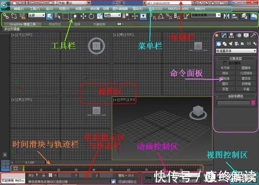Toggle the Keyboard Shortcut Override icon
The image size is (259, 185).
[143, 16]
